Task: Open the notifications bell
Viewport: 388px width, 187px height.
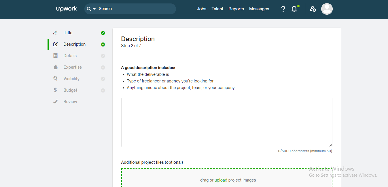Action: (x=294, y=9)
